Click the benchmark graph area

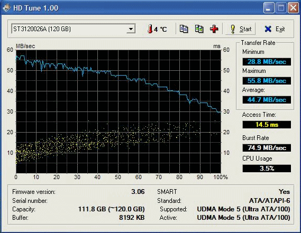click(118, 111)
